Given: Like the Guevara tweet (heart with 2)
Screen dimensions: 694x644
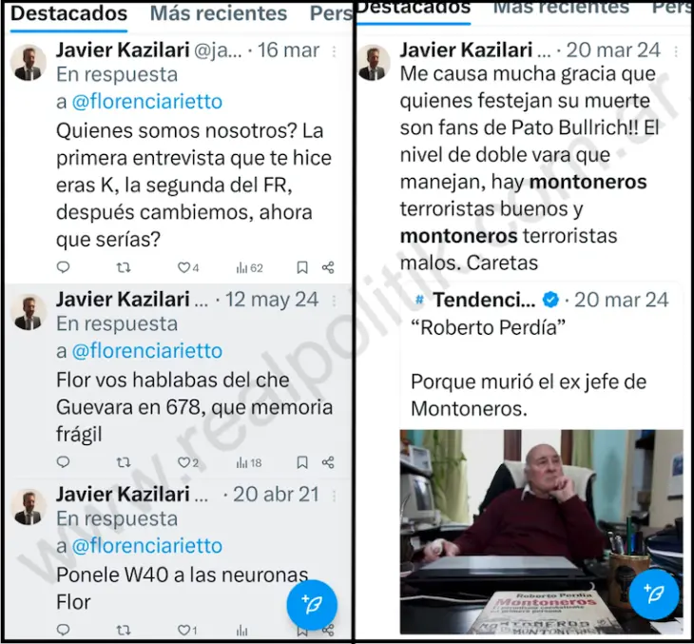Looking at the screenshot, I should 188,462.
